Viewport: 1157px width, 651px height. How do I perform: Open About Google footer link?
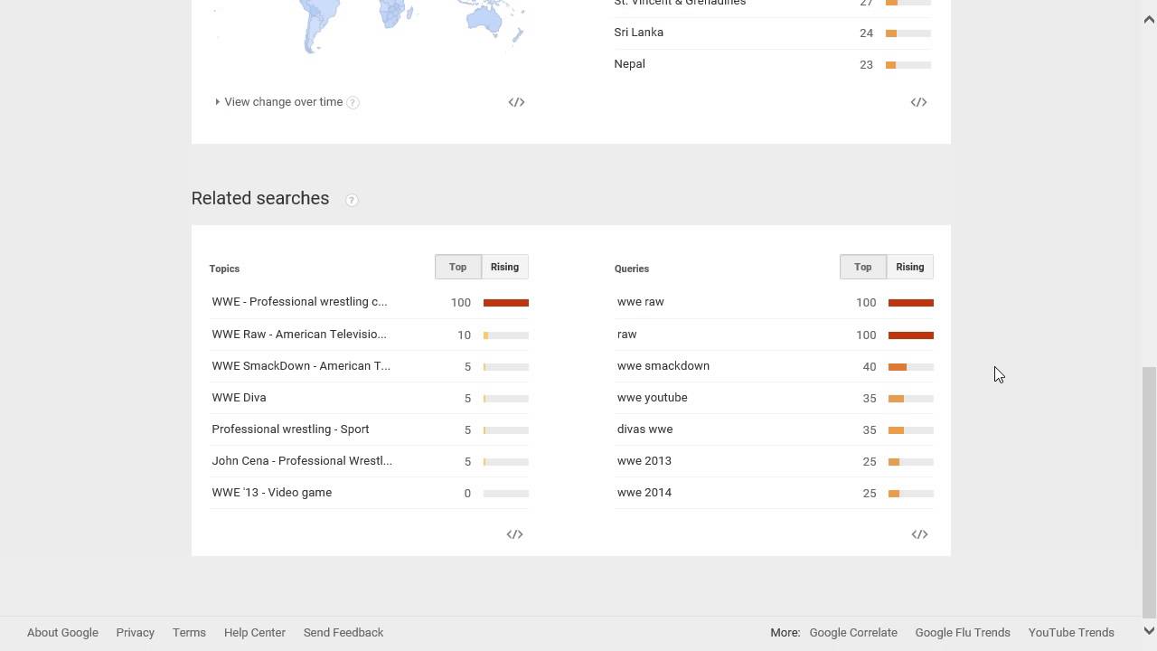click(x=62, y=633)
